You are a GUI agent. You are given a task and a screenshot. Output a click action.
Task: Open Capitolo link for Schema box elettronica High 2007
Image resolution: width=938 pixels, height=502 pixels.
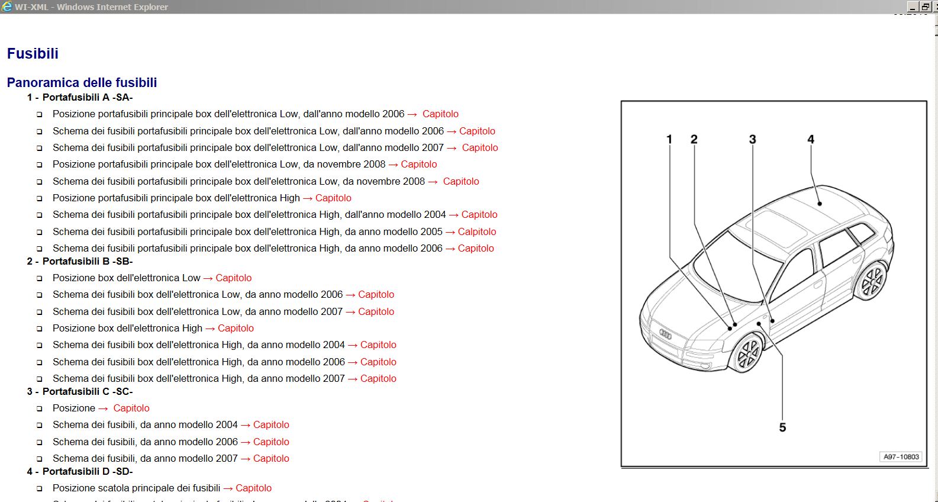click(x=378, y=378)
